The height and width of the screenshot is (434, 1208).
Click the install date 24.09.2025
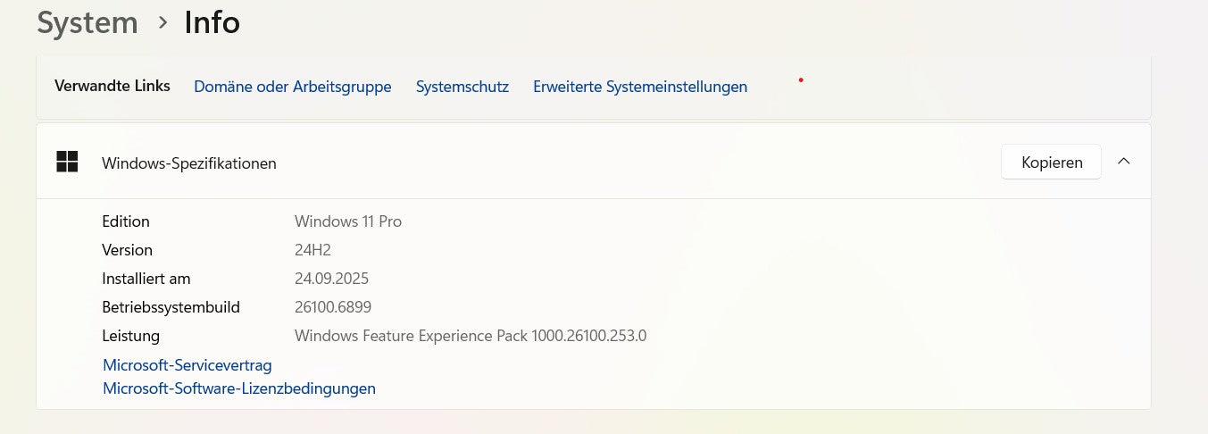(331, 279)
